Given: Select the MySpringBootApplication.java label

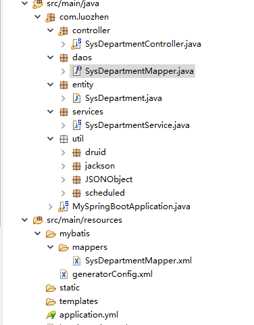Looking at the screenshot, I should [x=131, y=207].
